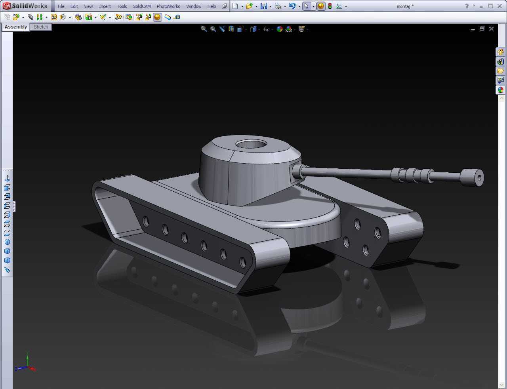Save the assembly with the floppy disk icon
Image resolution: width=507 pixels, height=389 pixels.
pos(264,6)
